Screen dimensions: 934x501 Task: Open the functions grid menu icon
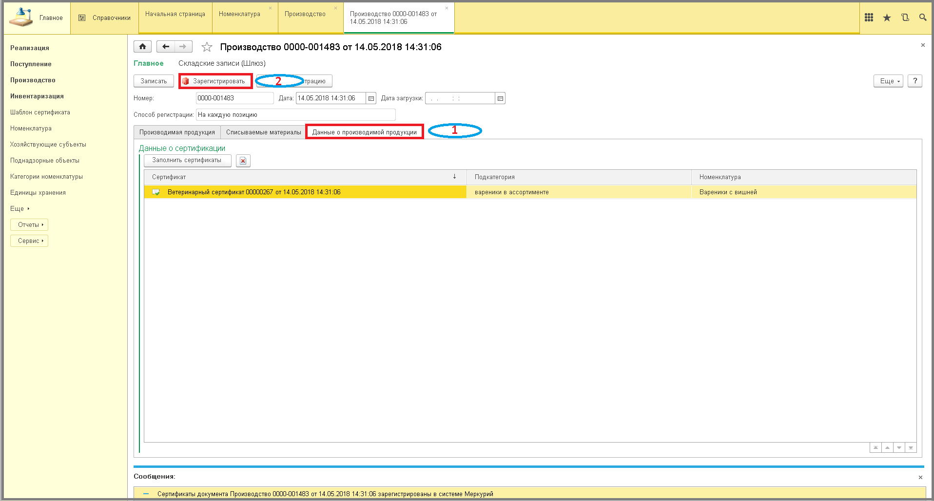pyautogui.click(x=869, y=18)
